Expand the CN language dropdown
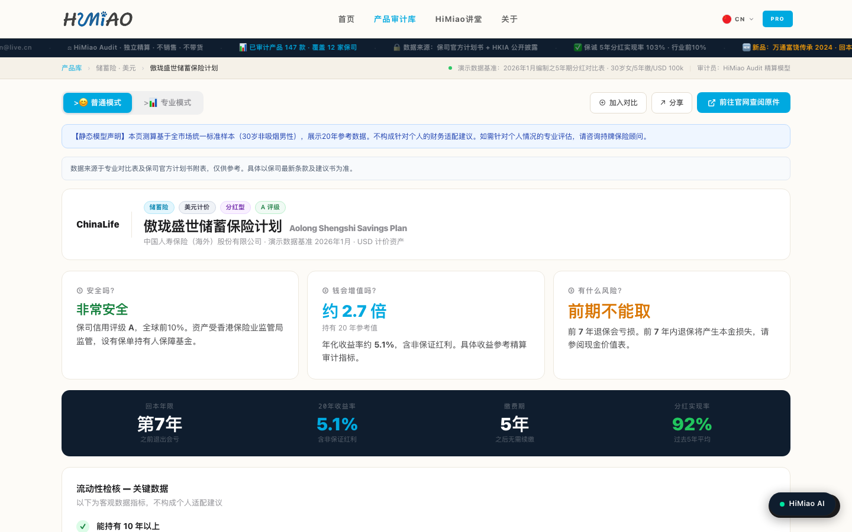 [x=738, y=19]
